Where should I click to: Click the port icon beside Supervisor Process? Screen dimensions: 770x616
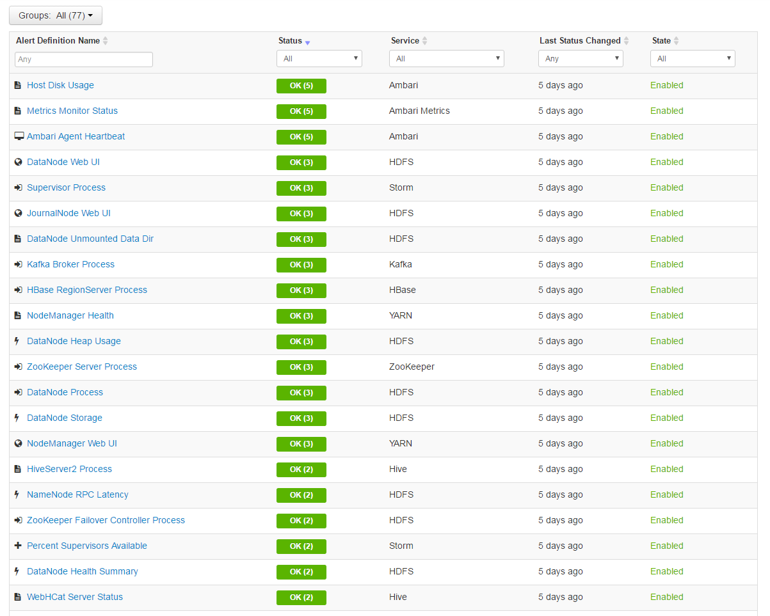(18, 187)
